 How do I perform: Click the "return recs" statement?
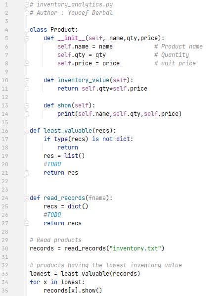[x=62, y=223]
